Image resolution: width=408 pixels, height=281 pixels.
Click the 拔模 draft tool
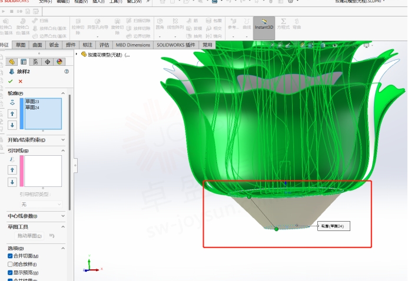[x=194, y=28]
